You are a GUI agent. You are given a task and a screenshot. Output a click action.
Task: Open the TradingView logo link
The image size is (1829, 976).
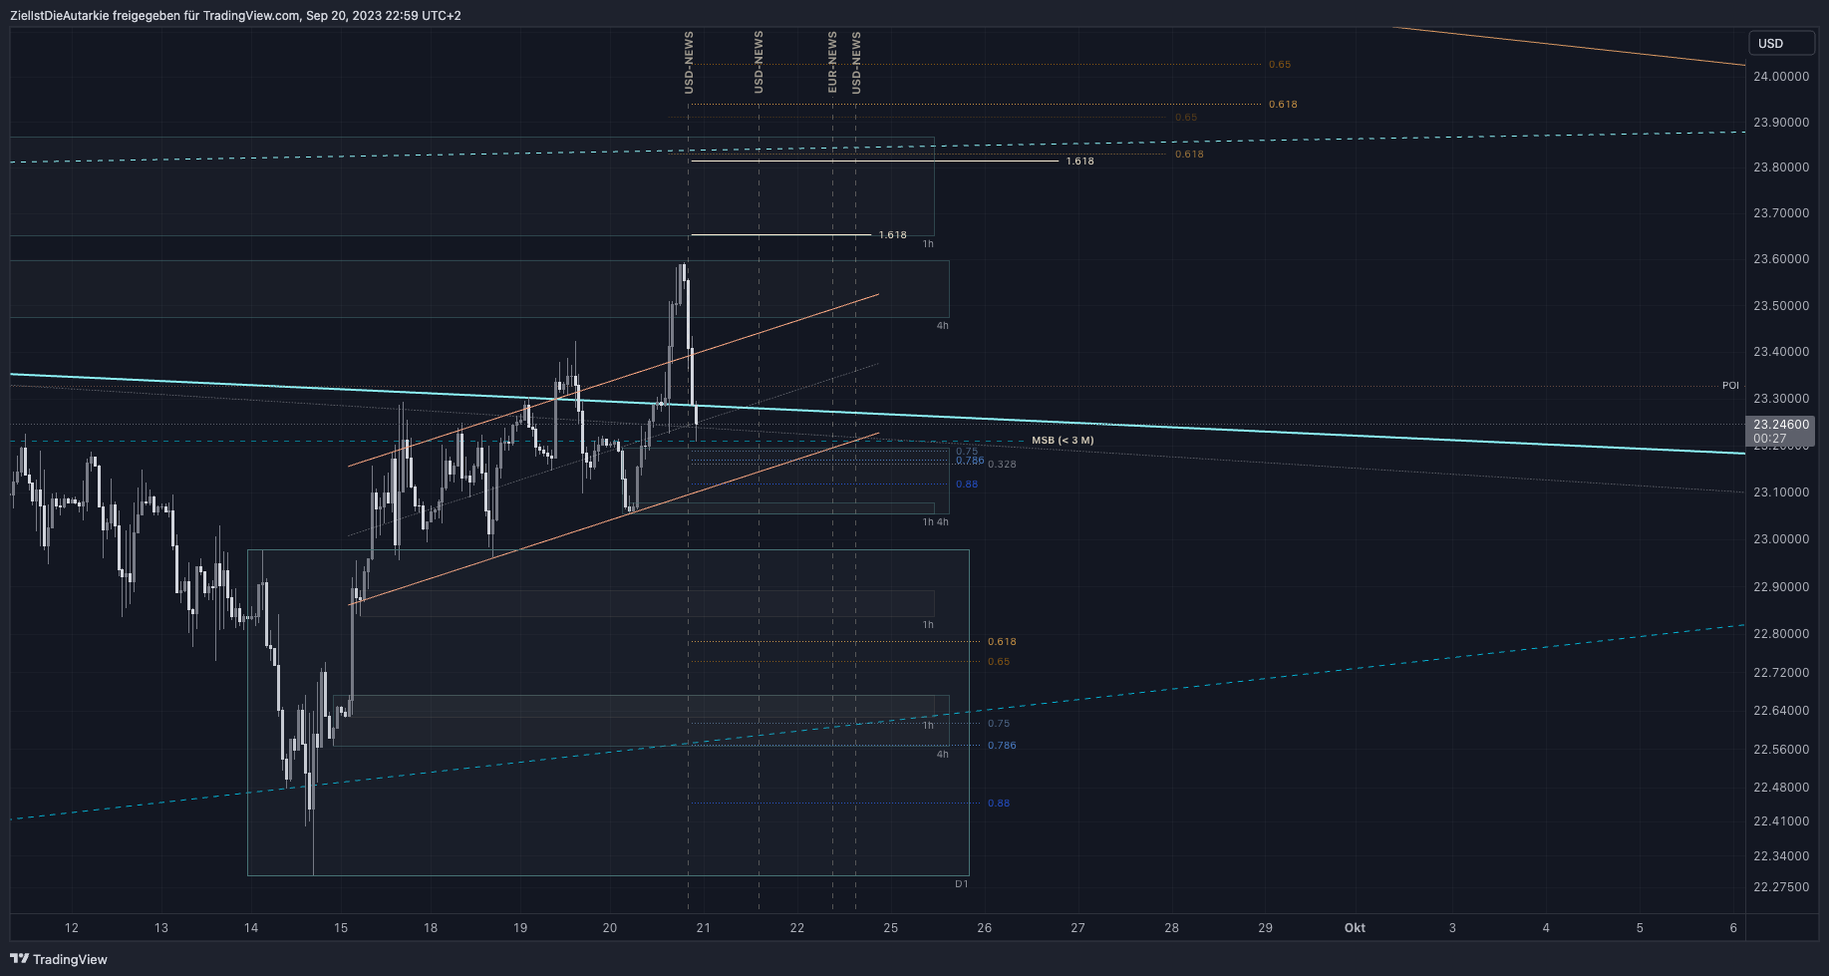point(59,959)
